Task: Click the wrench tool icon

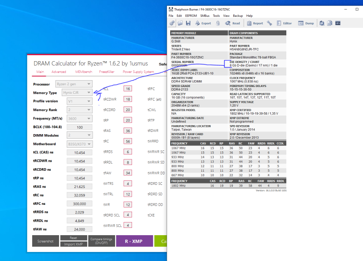Action: [270, 23]
